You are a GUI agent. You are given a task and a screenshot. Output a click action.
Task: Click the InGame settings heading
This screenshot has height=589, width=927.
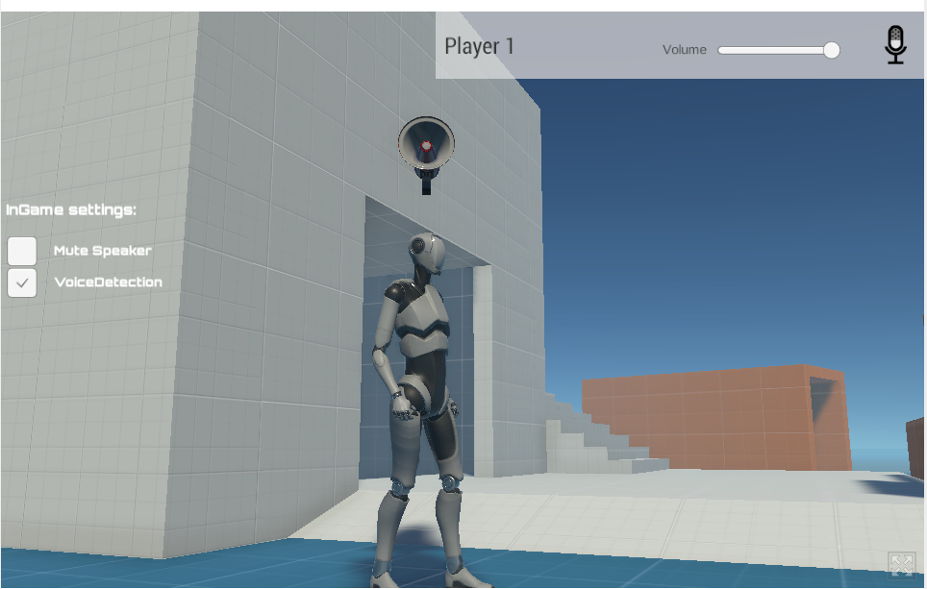tap(71, 209)
